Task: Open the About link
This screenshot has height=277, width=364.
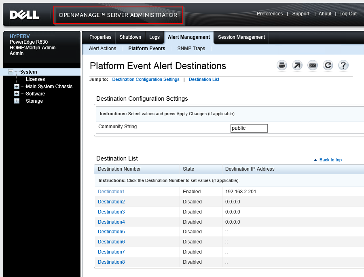Action: click(x=325, y=14)
